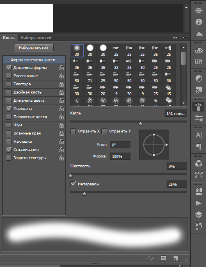Screen dimensions: 206x267
Task: Enable Двойная кисть checkbox
Action: click(9, 92)
